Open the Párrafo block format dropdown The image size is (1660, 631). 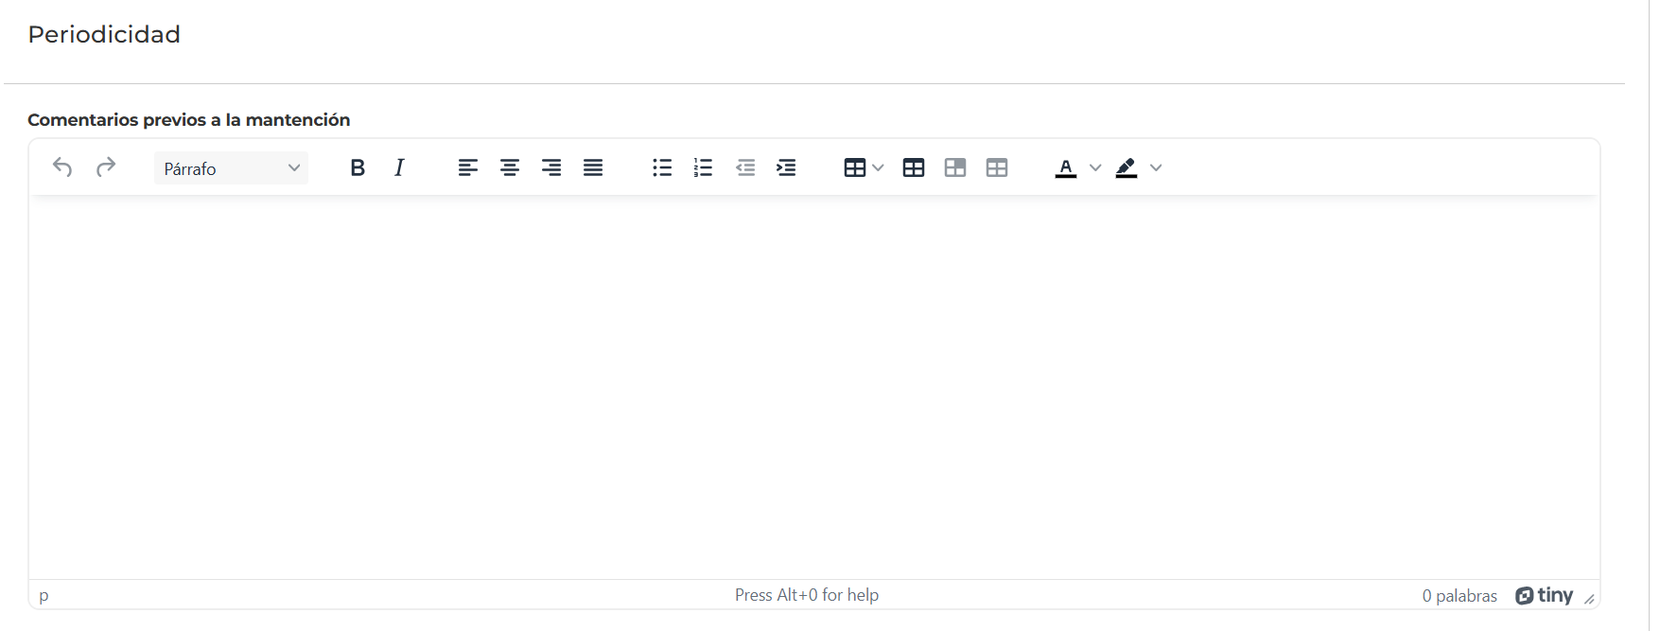click(231, 168)
